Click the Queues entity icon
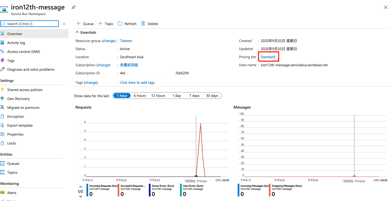The height and width of the screenshot is (201, 391). pos(3,163)
